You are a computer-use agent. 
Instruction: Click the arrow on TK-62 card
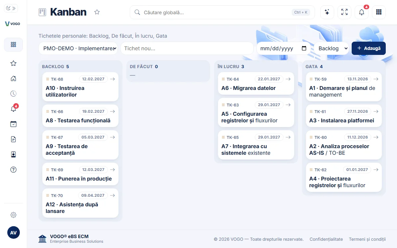[x=376, y=170]
